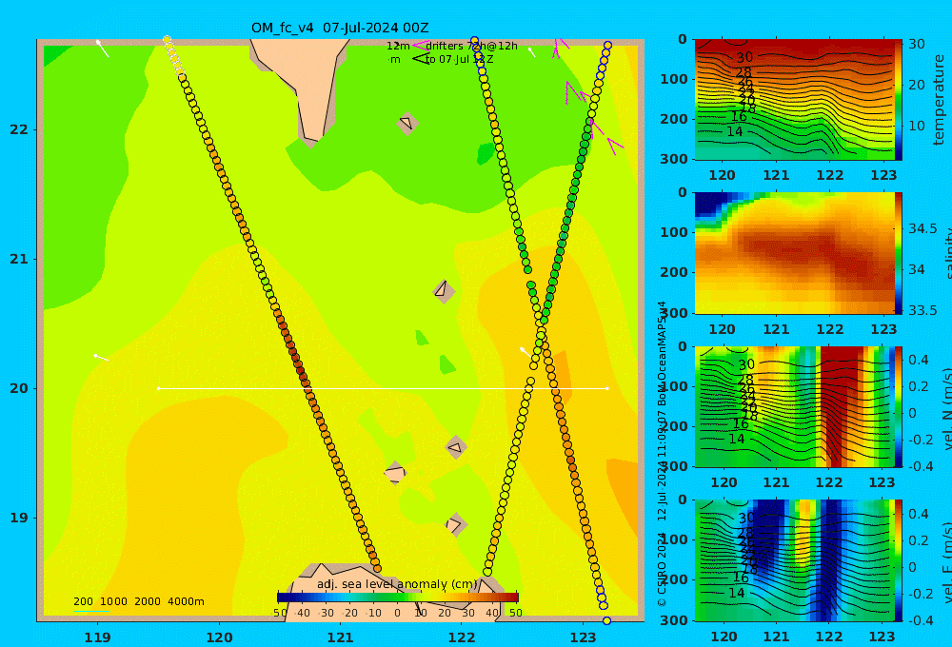Click the temperature panel's vertical colorbar

(x=898, y=100)
